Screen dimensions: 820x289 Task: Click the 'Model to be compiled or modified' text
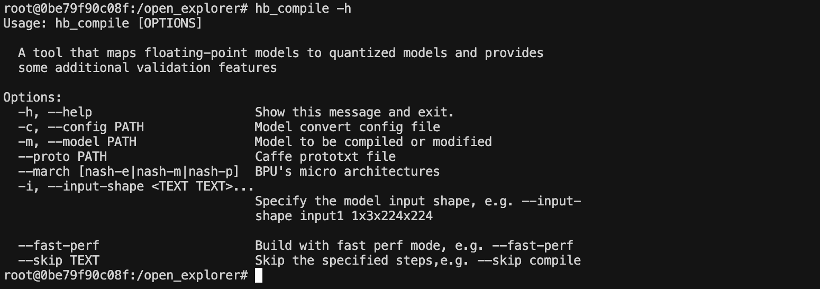coord(373,142)
